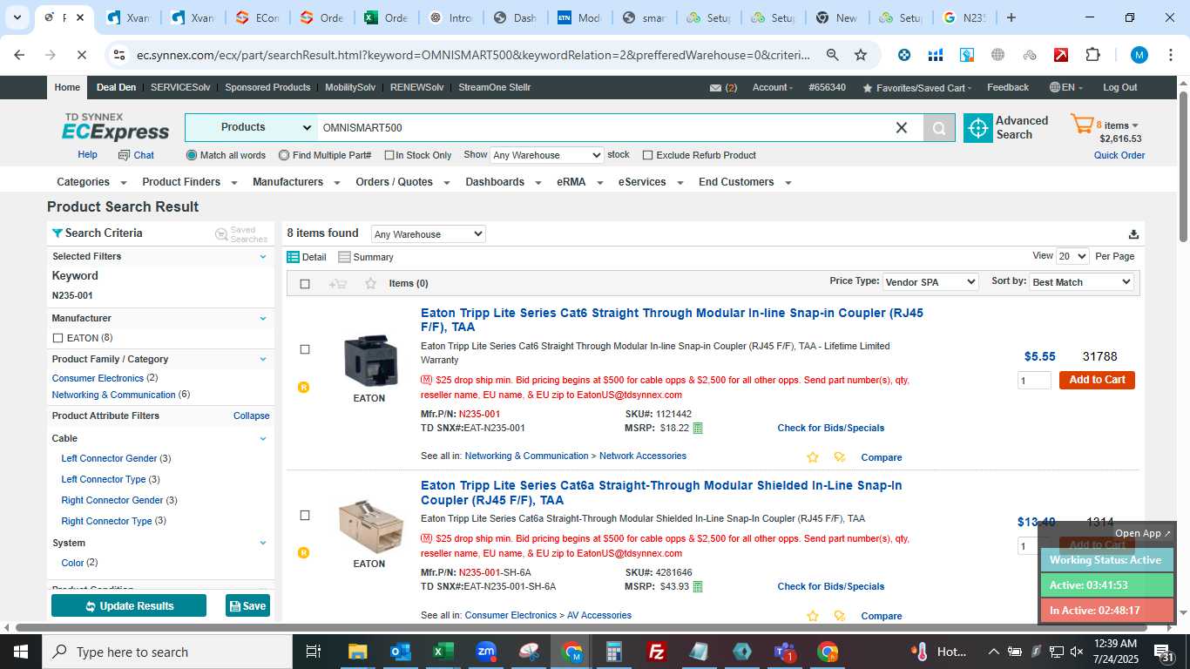The height and width of the screenshot is (669, 1190).
Task: Open View 20 per page dropdown
Action: [1072, 256]
